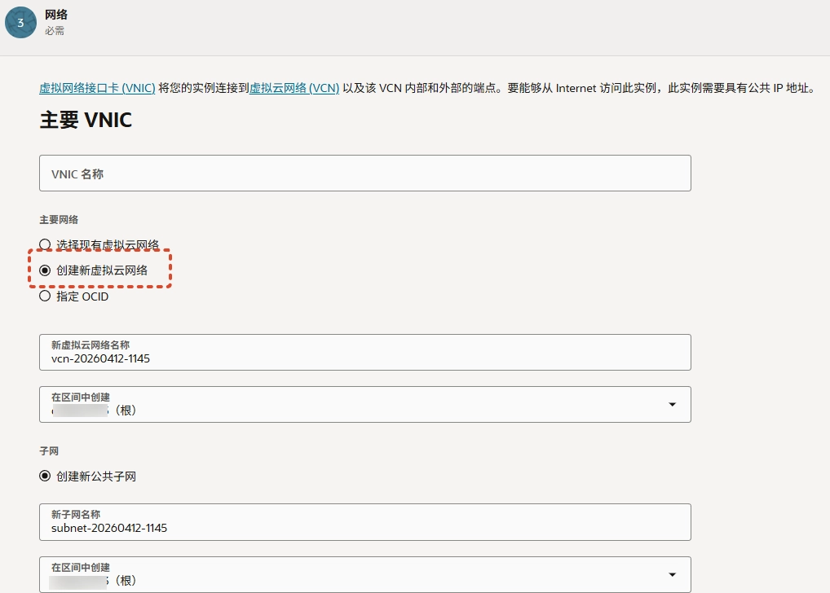
Task: Select 指定 OCID radio button
Action: click(46, 296)
